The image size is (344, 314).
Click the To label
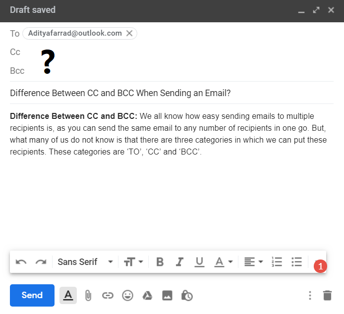click(x=15, y=34)
